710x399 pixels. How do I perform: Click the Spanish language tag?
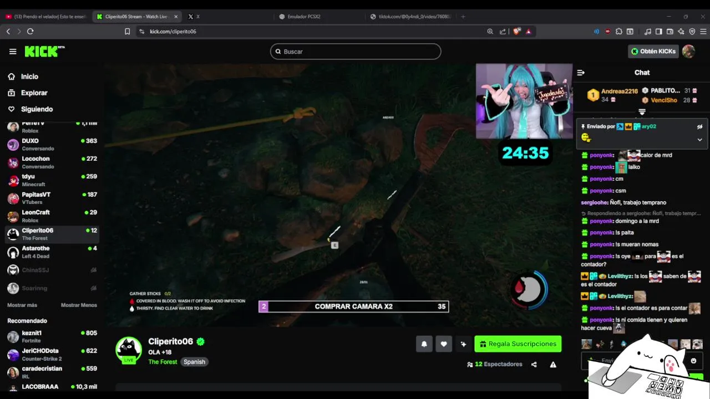point(194,362)
